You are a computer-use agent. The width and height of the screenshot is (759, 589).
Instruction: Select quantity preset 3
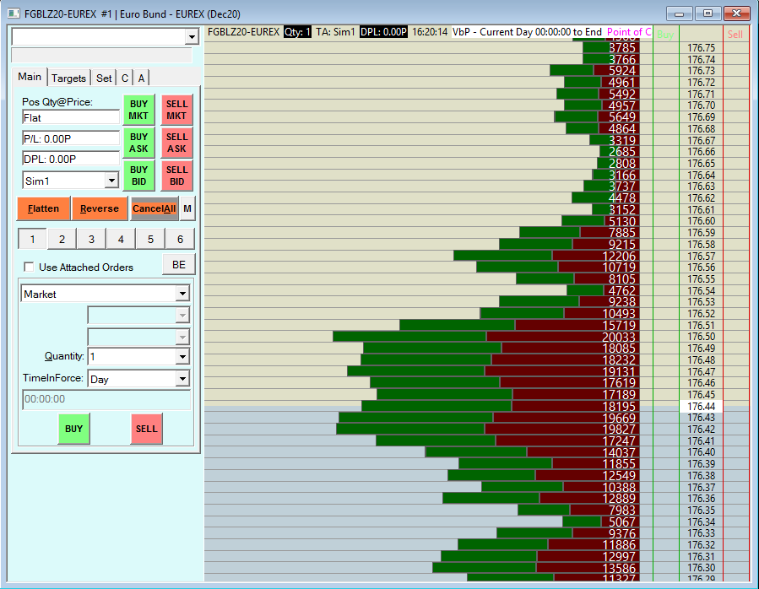[91, 239]
